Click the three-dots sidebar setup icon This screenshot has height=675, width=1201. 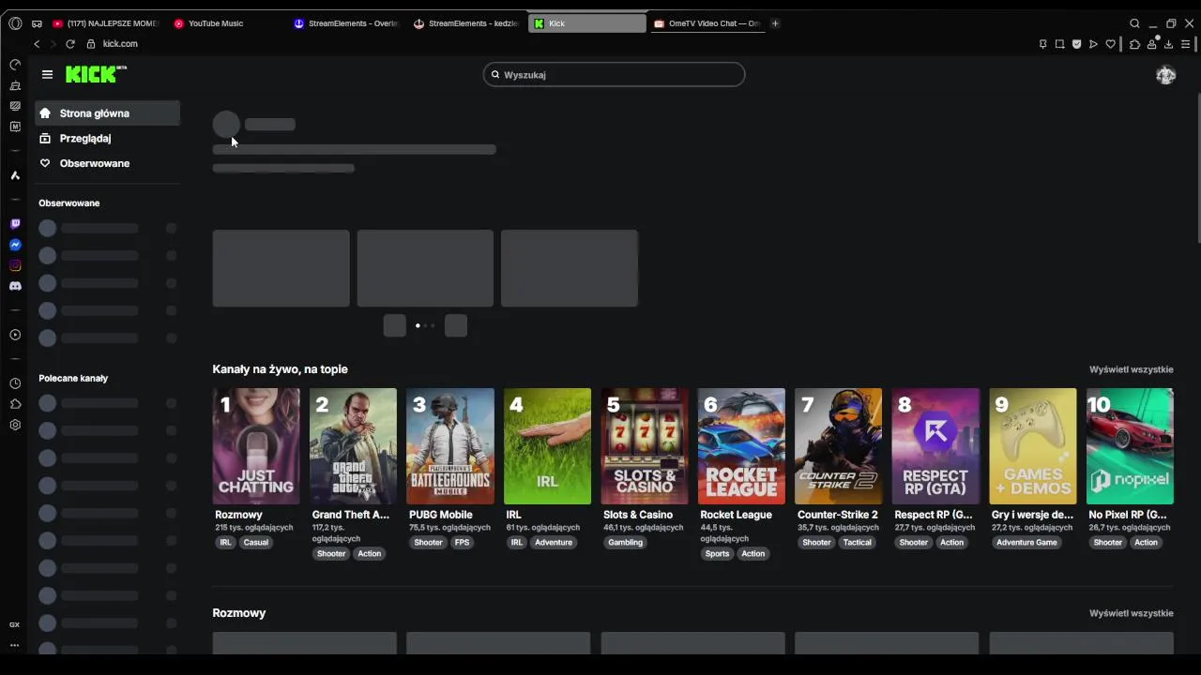coord(15,645)
